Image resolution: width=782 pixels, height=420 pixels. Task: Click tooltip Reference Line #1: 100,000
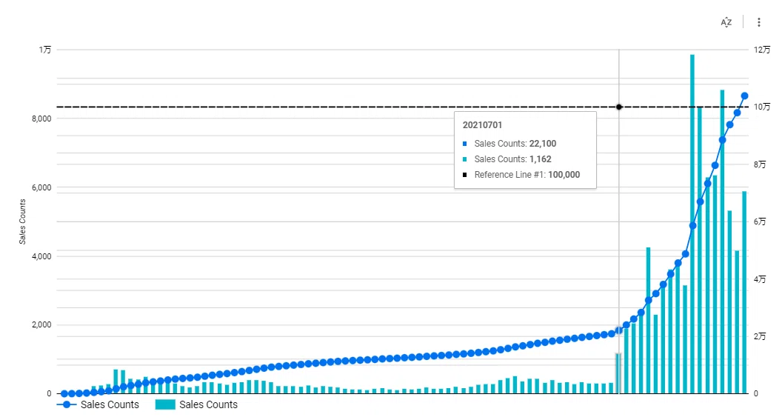point(527,175)
